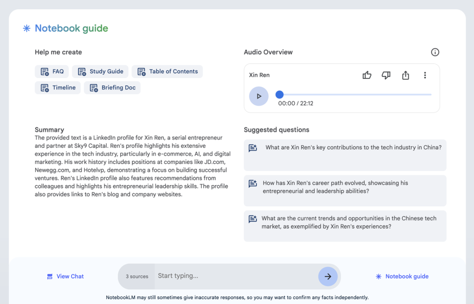Viewport: 474px width, 304px height.
Task: Open Audio Overview info icon
Action: pyautogui.click(x=435, y=52)
